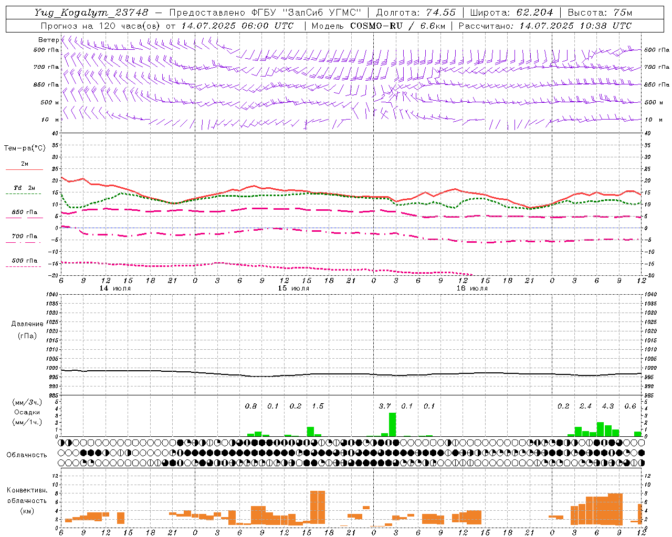Select the 15 июля date label

(293, 288)
